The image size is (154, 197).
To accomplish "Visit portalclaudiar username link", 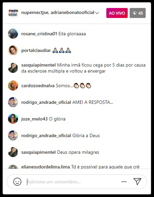I will coord(36,50).
